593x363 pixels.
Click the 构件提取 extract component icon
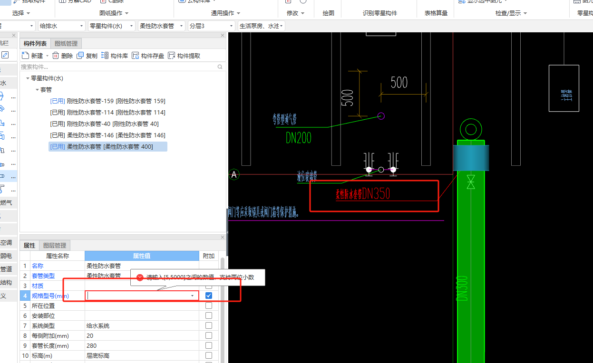tap(171, 56)
